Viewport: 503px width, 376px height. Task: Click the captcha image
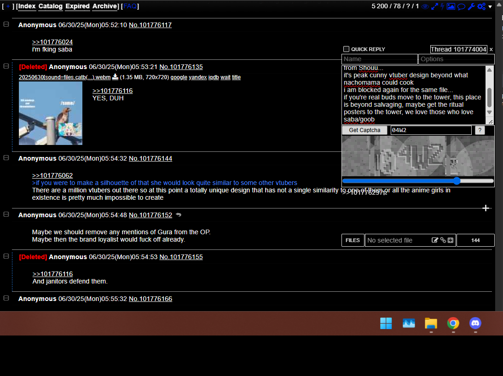pos(418,156)
